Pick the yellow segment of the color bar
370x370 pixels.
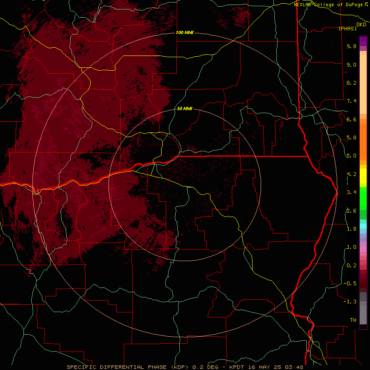pyautogui.click(x=363, y=176)
